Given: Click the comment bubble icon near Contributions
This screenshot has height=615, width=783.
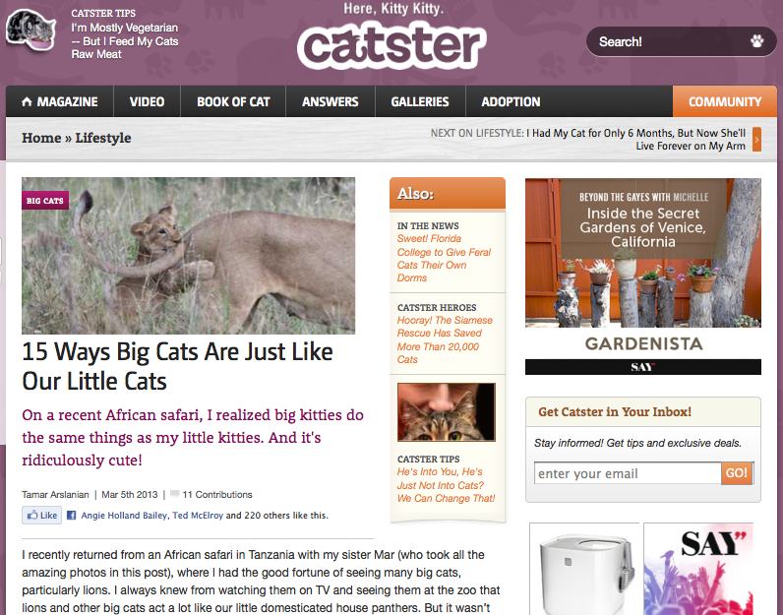Looking at the screenshot, I should pyautogui.click(x=175, y=494).
